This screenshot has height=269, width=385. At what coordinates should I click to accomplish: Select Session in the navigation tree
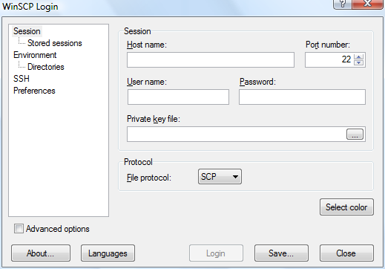point(27,31)
